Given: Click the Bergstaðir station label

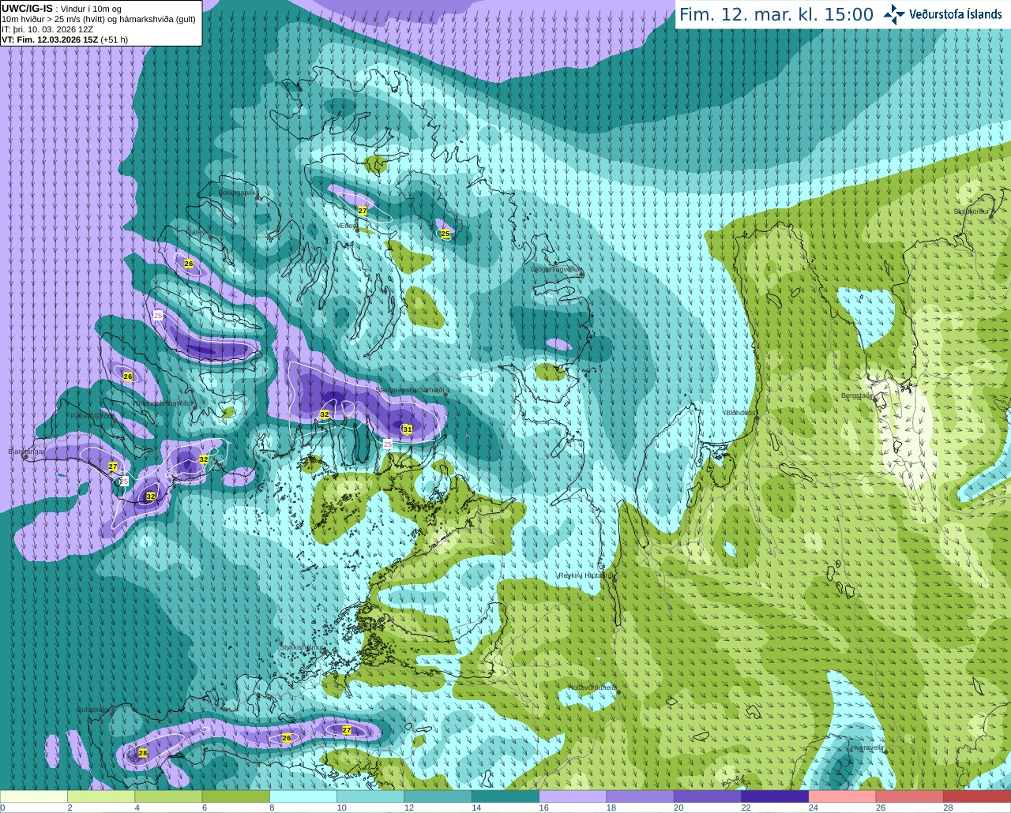Looking at the screenshot, I should point(858,395).
